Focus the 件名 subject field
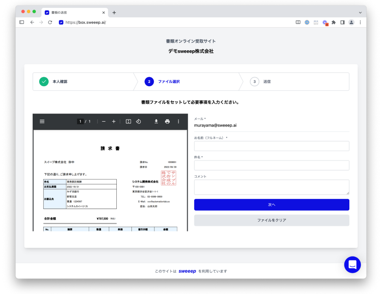Screen dimensions: 382x294 tap(271, 165)
